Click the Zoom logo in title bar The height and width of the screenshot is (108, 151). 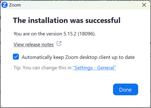point(5,5)
